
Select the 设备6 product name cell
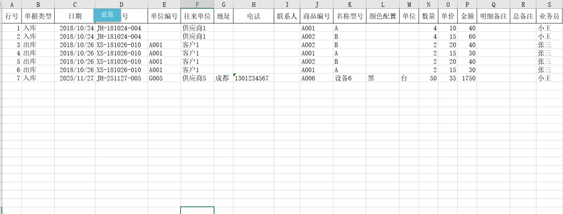click(x=349, y=78)
